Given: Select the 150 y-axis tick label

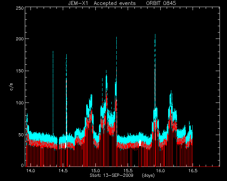Looking at the screenshot, I should 20,71.
